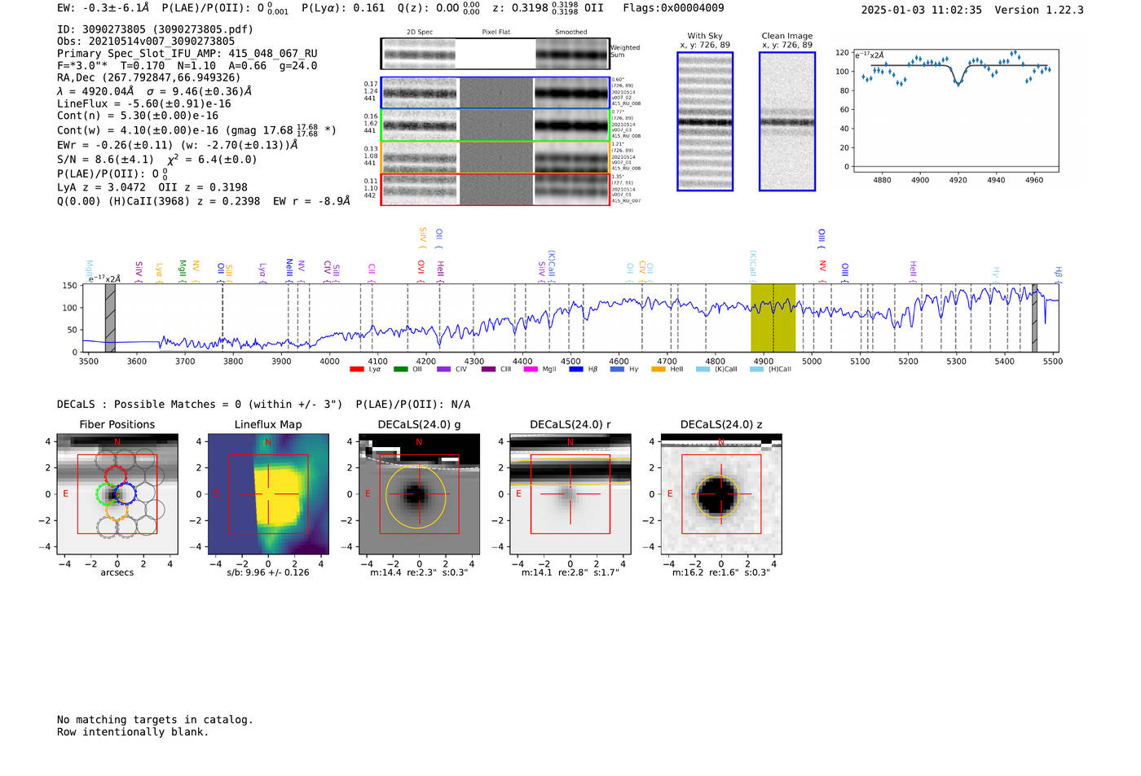Click the absorption line fit plot
This screenshot has height=776, width=1141.
[x=957, y=111]
